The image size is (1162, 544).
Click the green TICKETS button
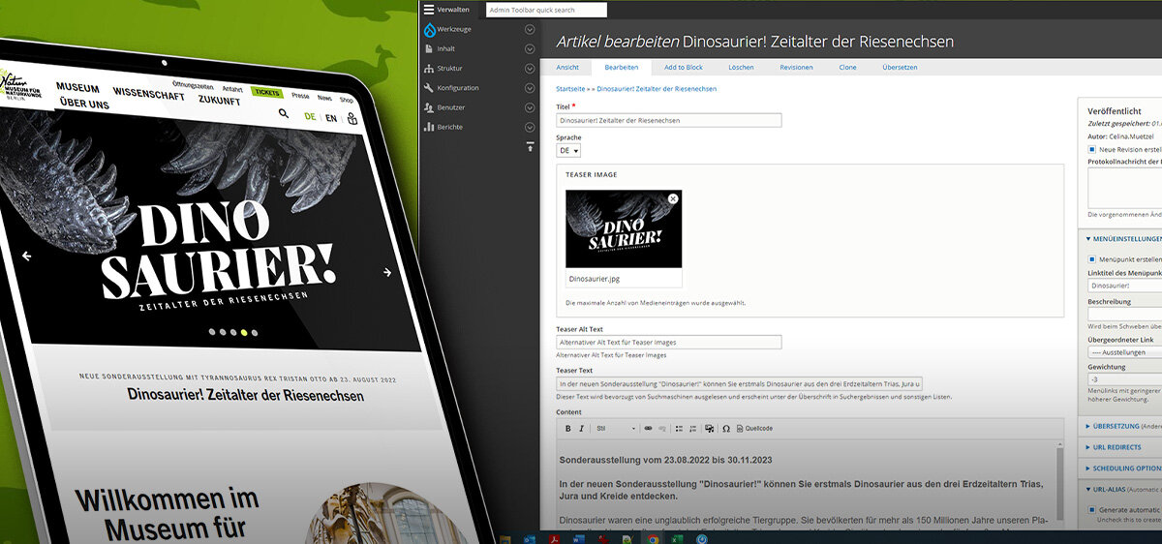click(266, 93)
